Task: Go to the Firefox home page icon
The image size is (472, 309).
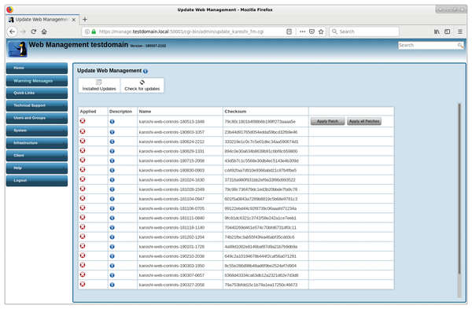Action: click(x=44, y=31)
